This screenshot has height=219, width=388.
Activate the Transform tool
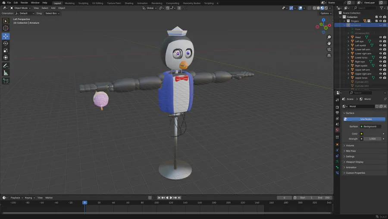(x=6, y=57)
